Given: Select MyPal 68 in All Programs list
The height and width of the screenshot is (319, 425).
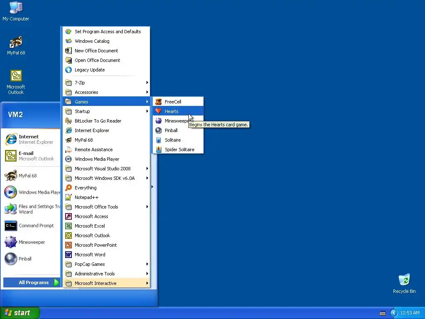Looking at the screenshot, I should [106, 140].
